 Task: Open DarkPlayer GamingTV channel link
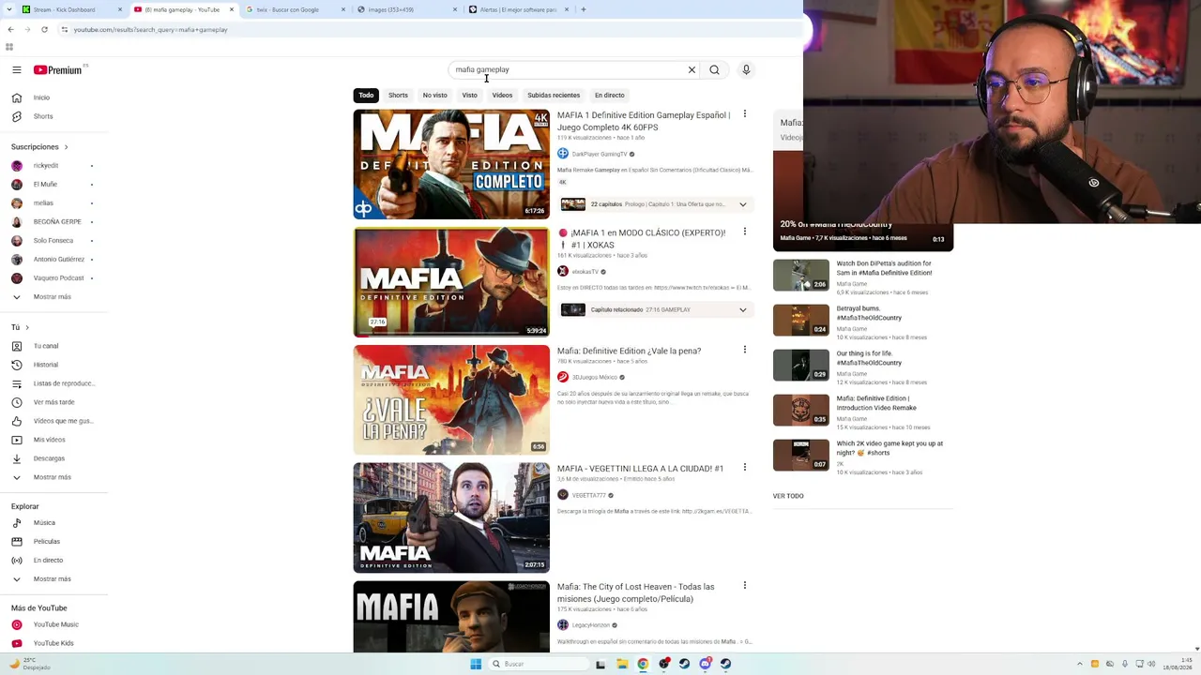click(600, 155)
